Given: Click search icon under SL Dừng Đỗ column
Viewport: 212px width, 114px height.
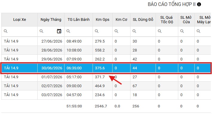Looking at the screenshot, I should (134, 31).
